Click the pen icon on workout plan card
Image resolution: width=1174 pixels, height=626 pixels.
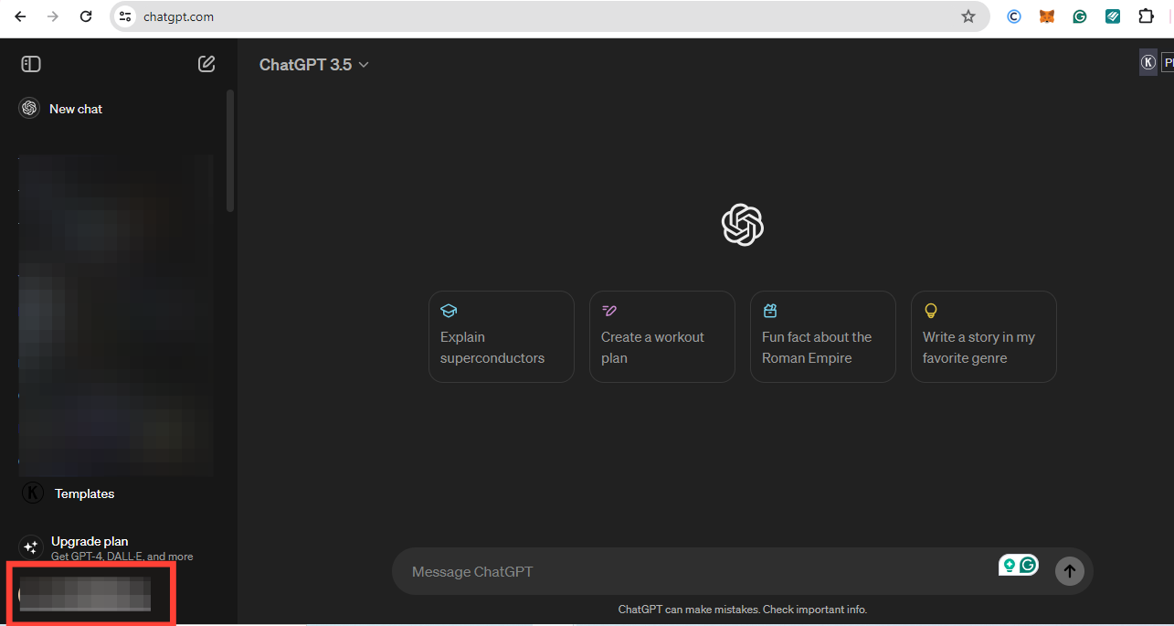(x=609, y=311)
